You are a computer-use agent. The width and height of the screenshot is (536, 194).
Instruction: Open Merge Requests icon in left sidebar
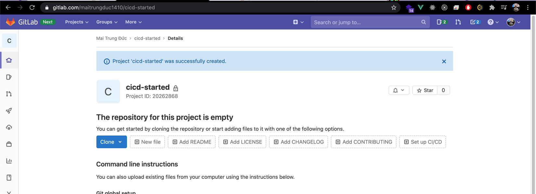pos(9,94)
